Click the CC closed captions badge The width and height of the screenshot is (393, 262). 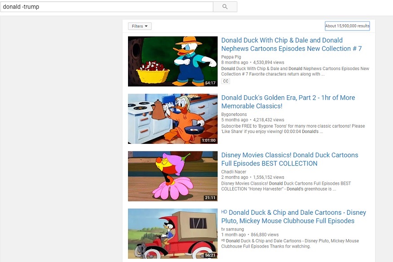click(x=225, y=81)
